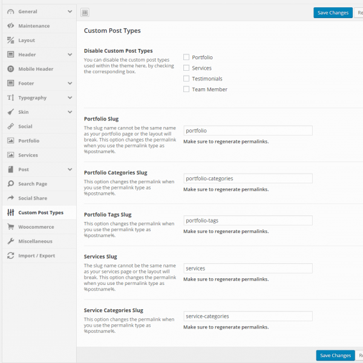The width and height of the screenshot is (363, 363).
Task: Click the Search Page magnifier icon
Action: [x=11, y=184]
